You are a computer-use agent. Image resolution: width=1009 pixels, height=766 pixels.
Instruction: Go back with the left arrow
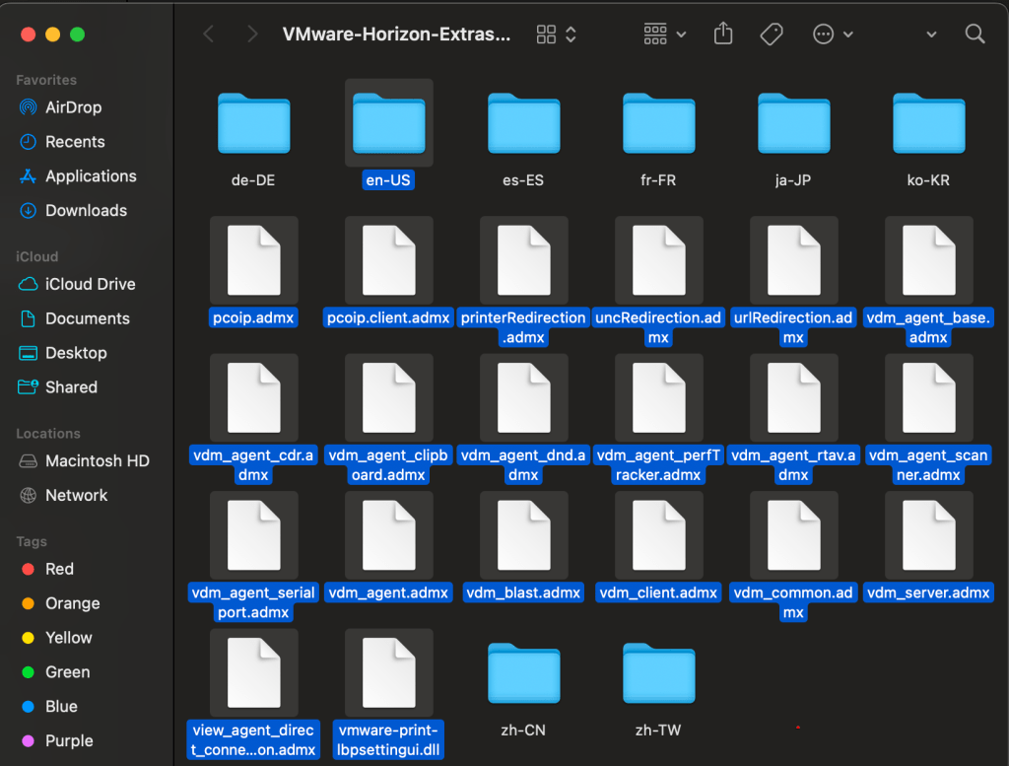[x=208, y=35]
